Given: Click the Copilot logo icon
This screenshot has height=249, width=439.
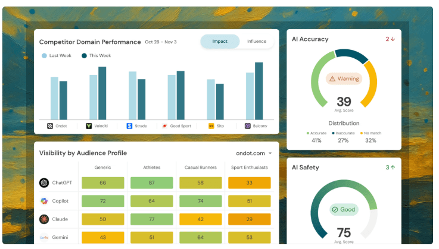Looking at the screenshot, I should pos(44,201).
